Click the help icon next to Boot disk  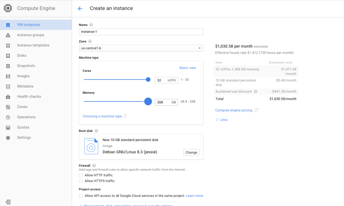pyautogui.click(x=96, y=131)
